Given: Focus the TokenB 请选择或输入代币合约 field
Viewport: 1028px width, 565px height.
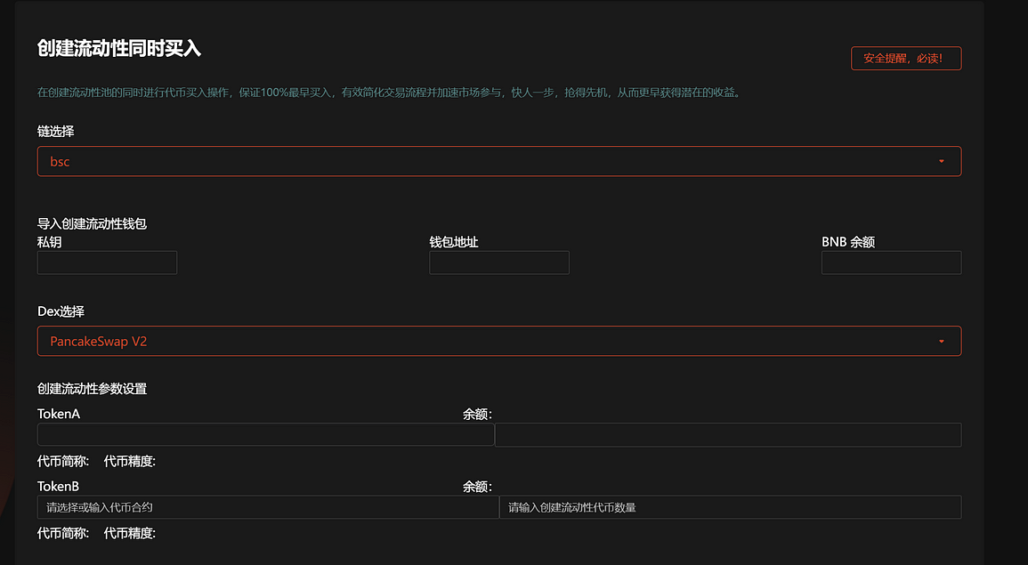Looking at the screenshot, I should coord(268,506).
